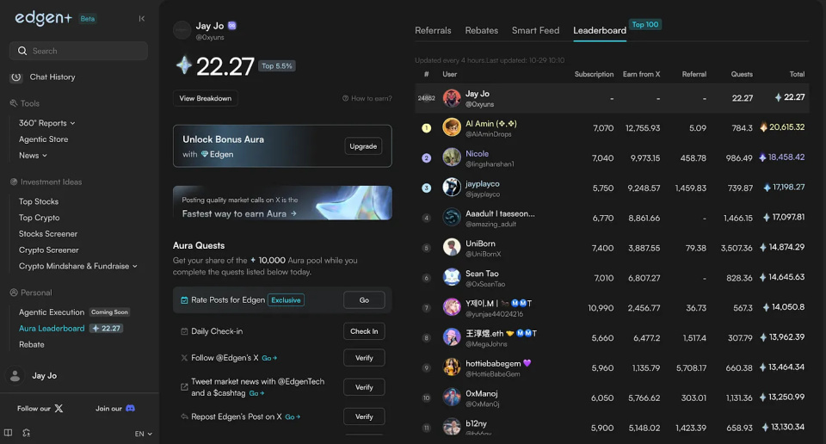Open the docs book icon in the sidebar footer
The height and width of the screenshot is (444, 826).
click(9, 433)
